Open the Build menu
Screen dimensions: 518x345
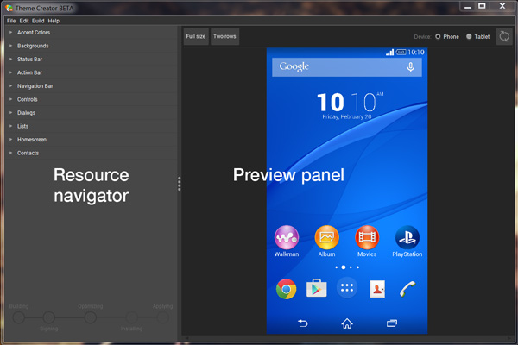coord(38,20)
